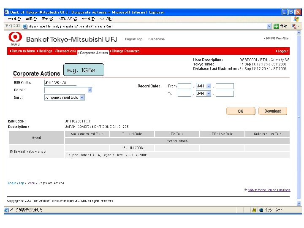The height and width of the screenshot is (228, 304).
Task: Click the English Top header link
Action: (133, 39)
